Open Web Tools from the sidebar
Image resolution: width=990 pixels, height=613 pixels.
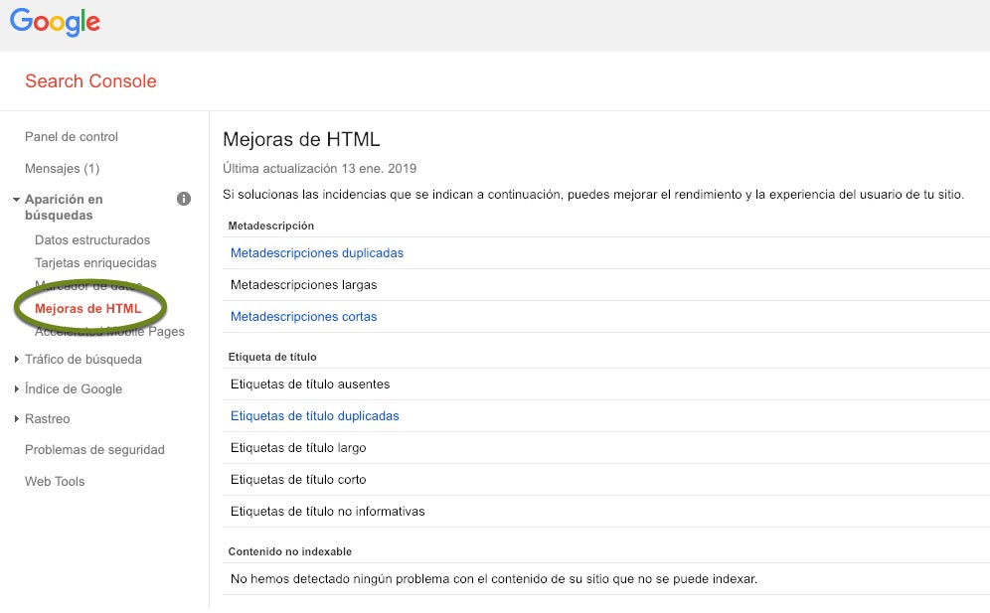(x=55, y=481)
